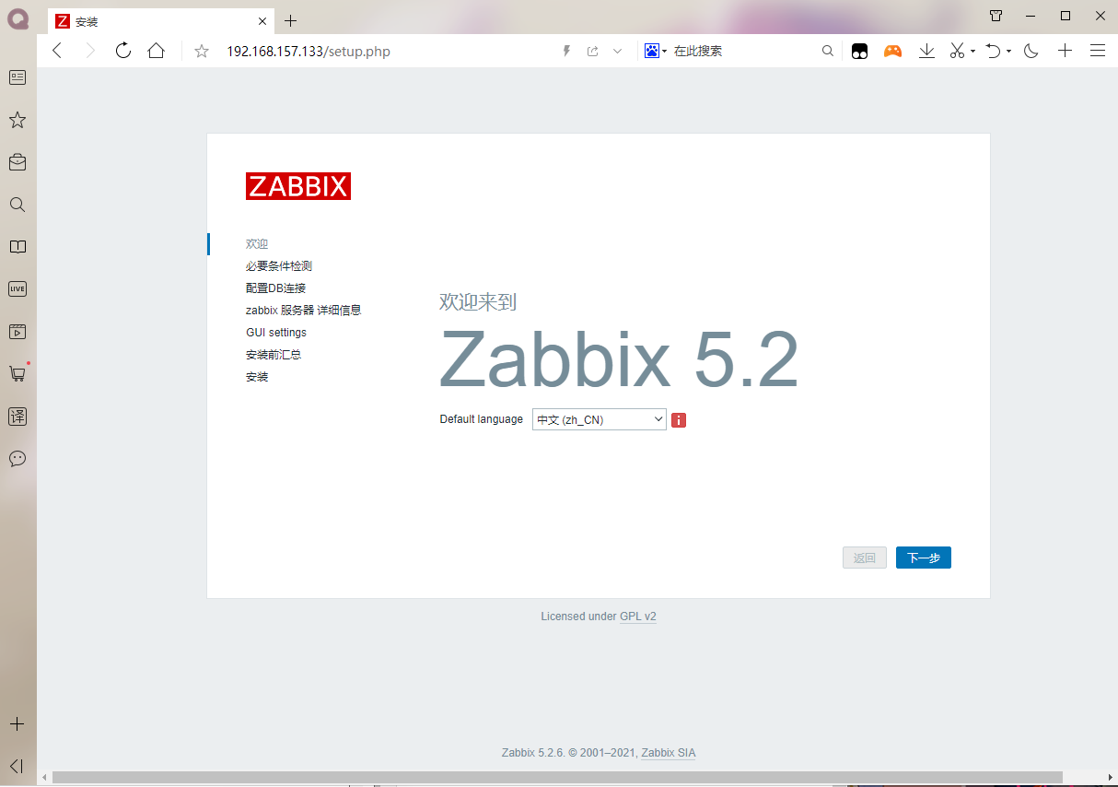Open the shopping cart sidebar icon
1118x787 pixels.
point(17,373)
